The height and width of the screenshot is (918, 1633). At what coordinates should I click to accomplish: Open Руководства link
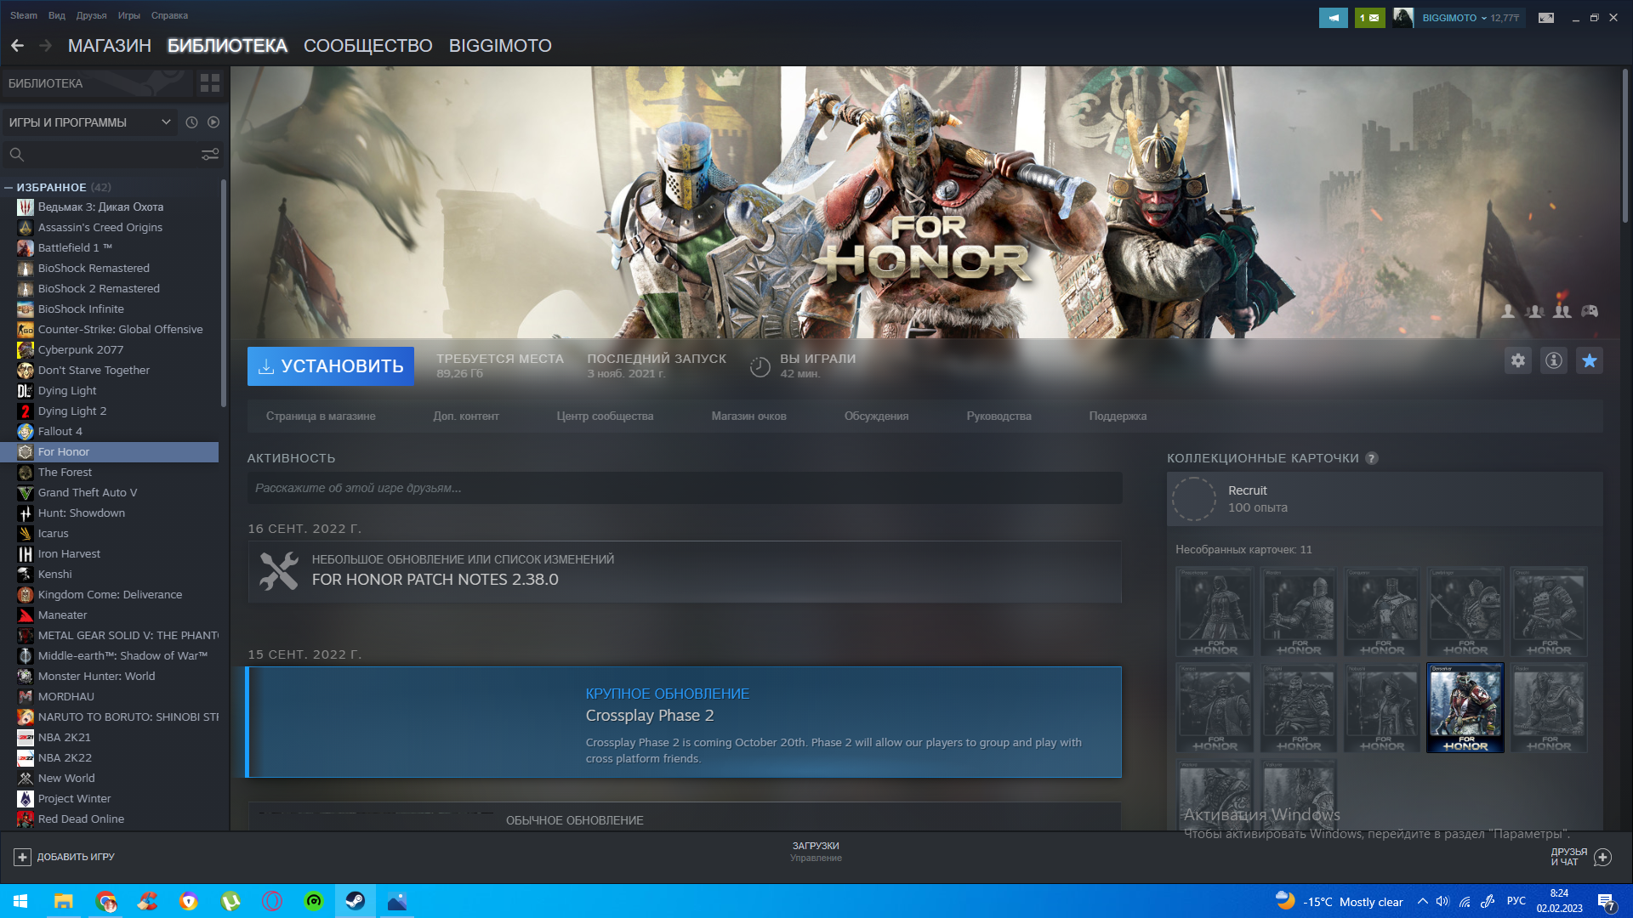[x=999, y=416]
